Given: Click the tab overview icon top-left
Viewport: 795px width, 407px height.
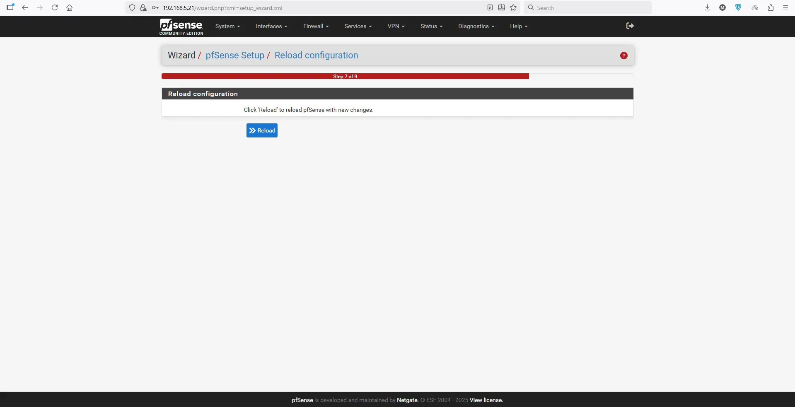Looking at the screenshot, I should (x=10, y=7).
